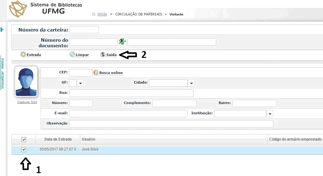The height and width of the screenshot is (176, 323).
Task: Click the Número da carteira input field
Action: (x=84, y=30)
